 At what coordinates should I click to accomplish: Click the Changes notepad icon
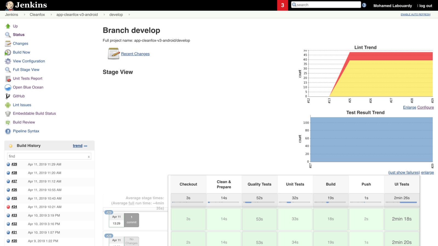pyautogui.click(x=8, y=44)
